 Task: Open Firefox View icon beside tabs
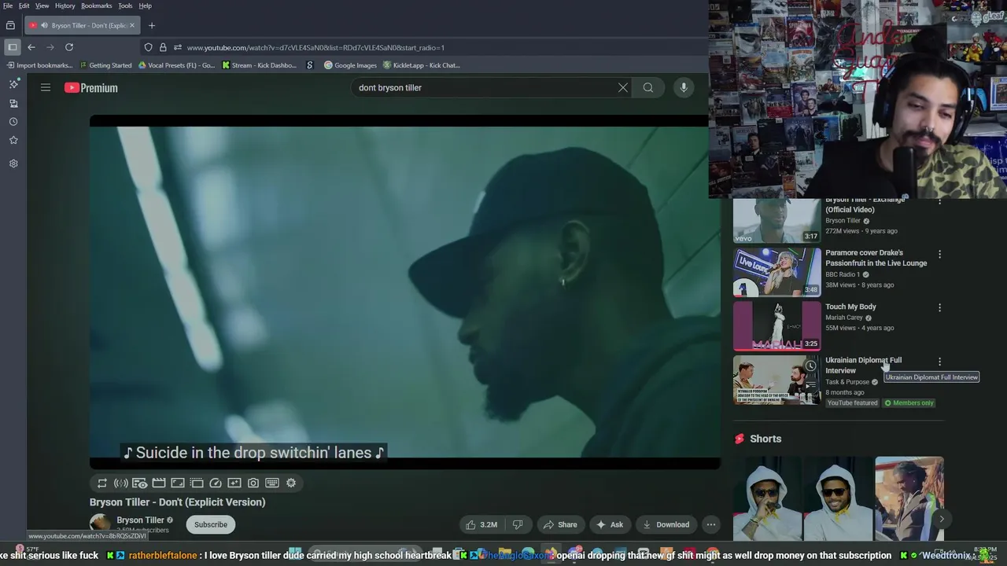pyautogui.click(x=10, y=25)
